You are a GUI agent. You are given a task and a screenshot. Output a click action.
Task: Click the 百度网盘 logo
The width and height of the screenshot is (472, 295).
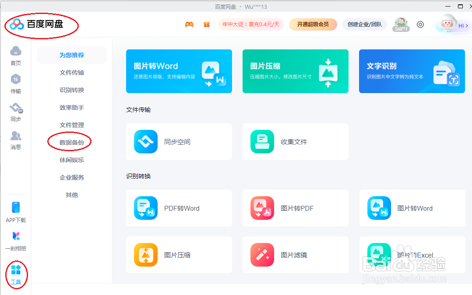(x=36, y=24)
